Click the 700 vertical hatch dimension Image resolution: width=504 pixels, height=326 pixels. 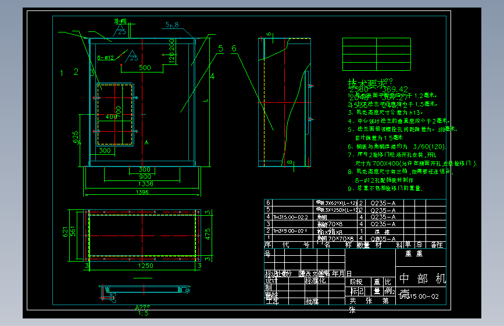click(x=118, y=111)
